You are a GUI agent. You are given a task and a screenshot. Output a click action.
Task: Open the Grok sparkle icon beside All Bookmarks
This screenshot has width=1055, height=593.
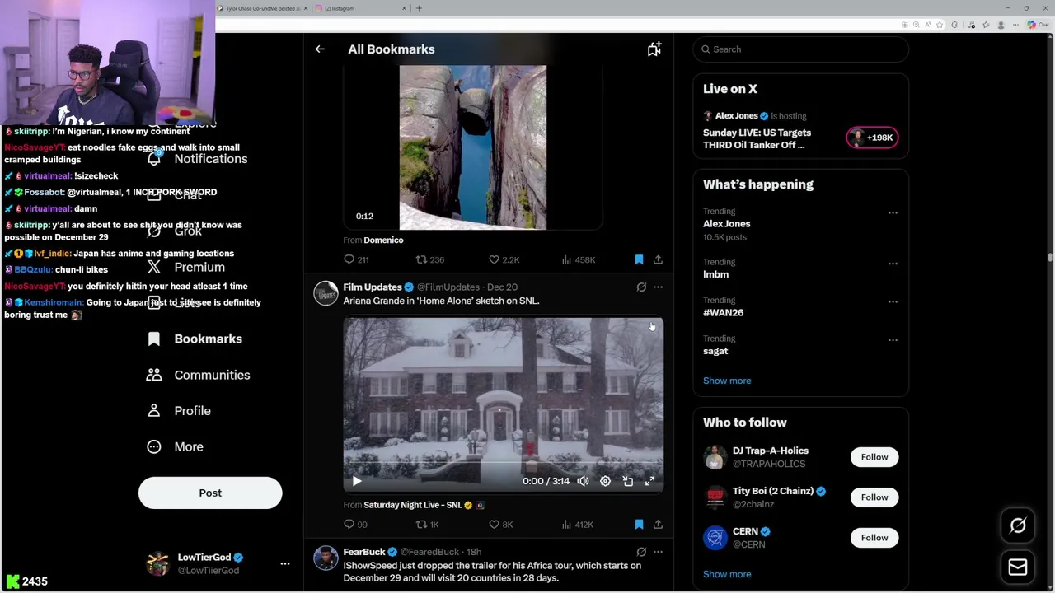654,49
